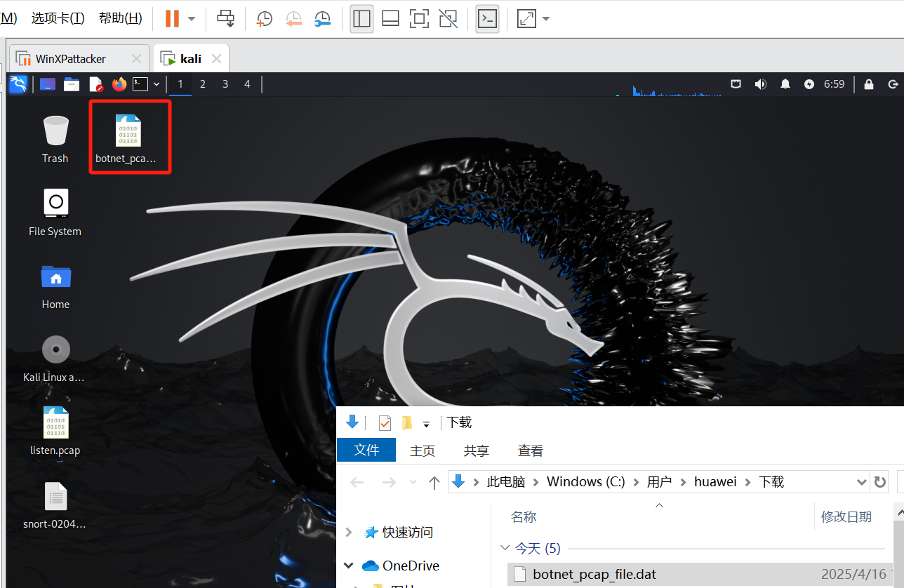904x588 pixels.
Task: Close the WinXPattacker tab
Action: tap(136, 58)
